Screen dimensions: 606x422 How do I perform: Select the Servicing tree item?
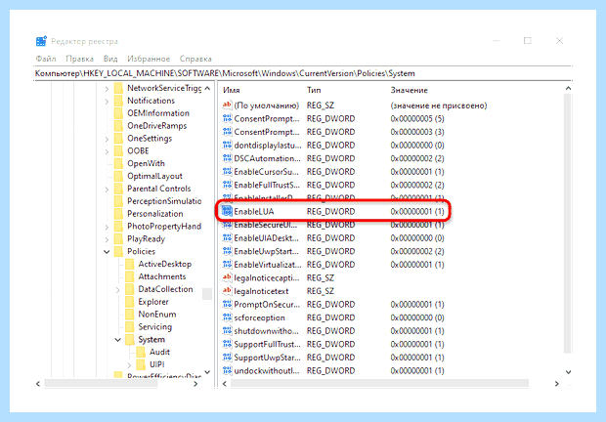pos(155,327)
